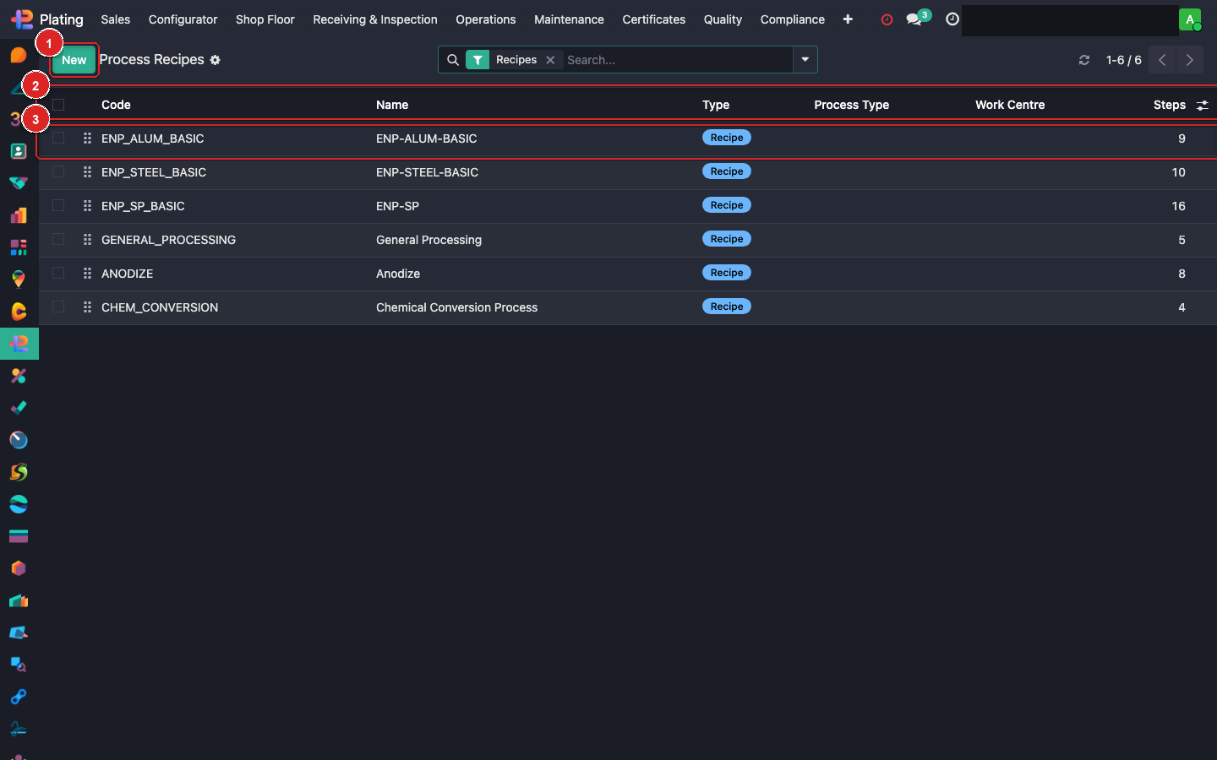Open the activities clock icon
The image size is (1217, 760).
coord(952,19)
